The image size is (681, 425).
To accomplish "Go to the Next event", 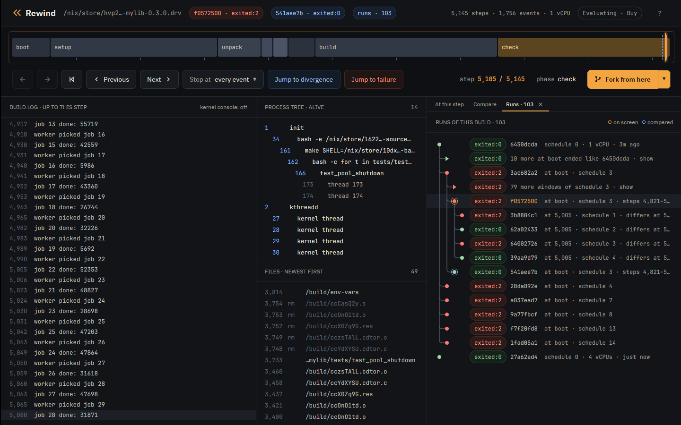I will (x=159, y=79).
